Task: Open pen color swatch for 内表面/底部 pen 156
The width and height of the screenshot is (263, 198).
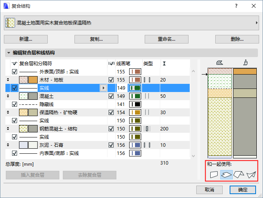Action: pyautogui.click(x=135, y=153)
